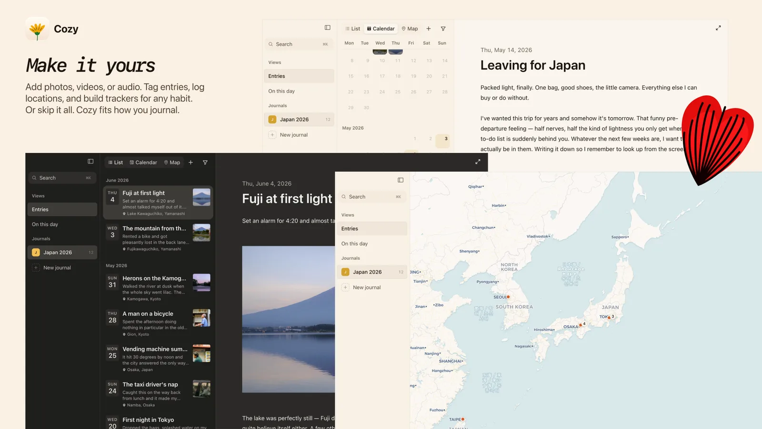Switch to List view in calendar window
This screenshot has height=429, width=762.
point(352,29)
